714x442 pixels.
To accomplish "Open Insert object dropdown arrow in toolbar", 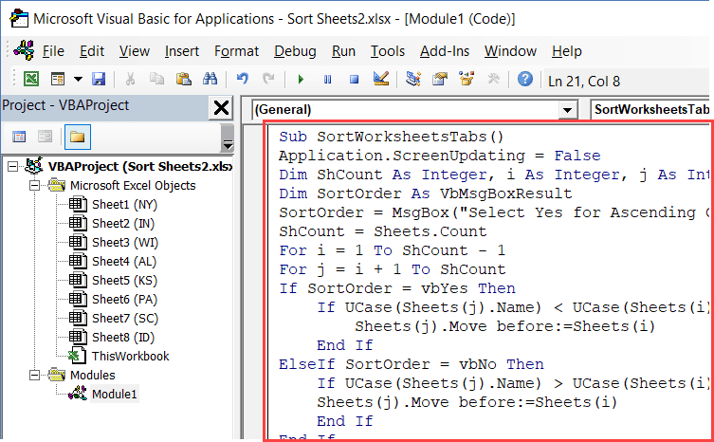I will (x=78, y=80).
